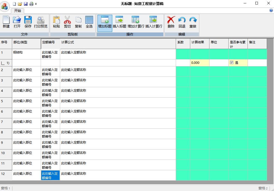Click quick access open folder icon
This screenshot has width=274, height=191.
(x=20, y=4)
